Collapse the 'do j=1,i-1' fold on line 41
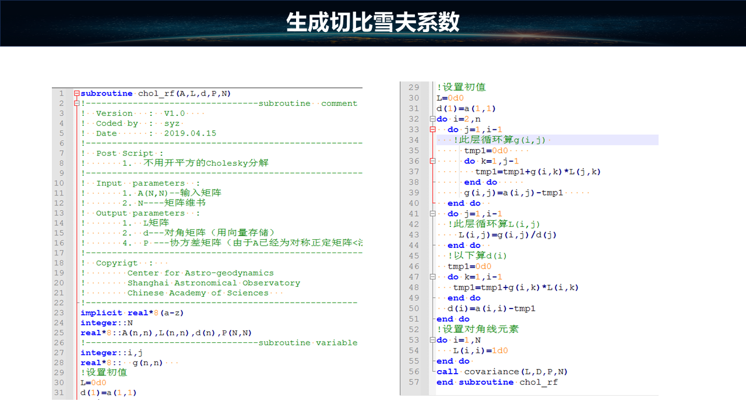The height and width of the screenshot is (419, 746). [x=432, y=214]
